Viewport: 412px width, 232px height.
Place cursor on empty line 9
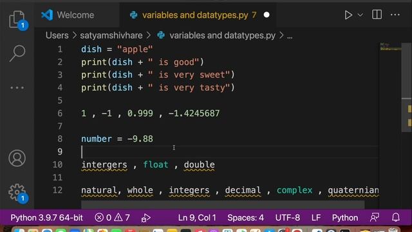(x=229, y=152)
